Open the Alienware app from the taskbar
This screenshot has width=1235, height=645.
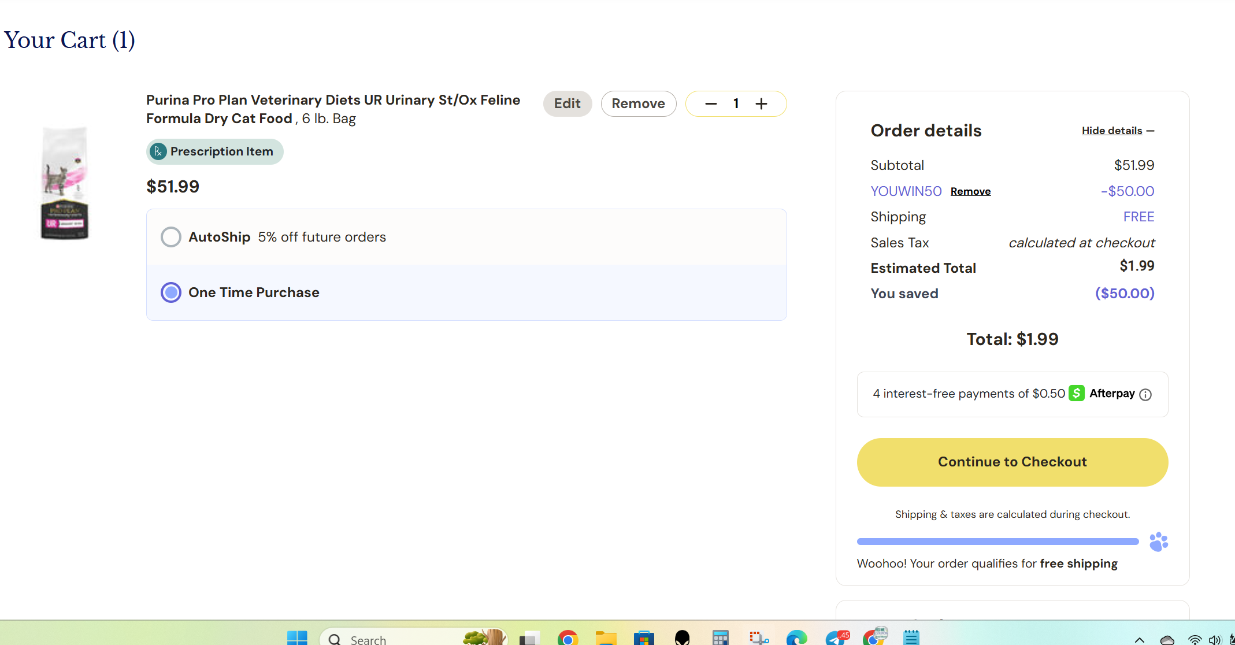pos(682,638)
